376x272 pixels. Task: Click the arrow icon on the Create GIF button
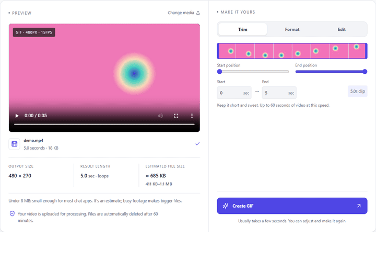[x=359, y=206]
